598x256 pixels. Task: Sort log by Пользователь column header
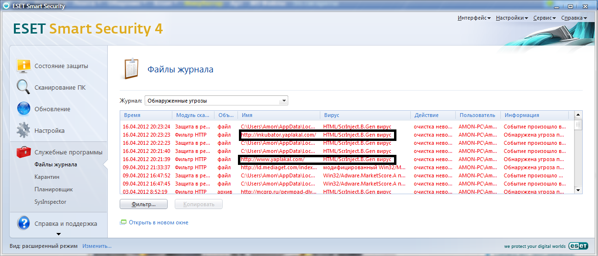click(x=478, y=115)
